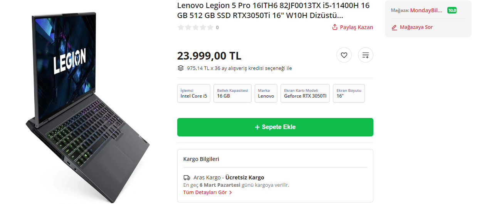Click the Mağazaya Sor link
The image size is (477, 204).
pos(416,27)
